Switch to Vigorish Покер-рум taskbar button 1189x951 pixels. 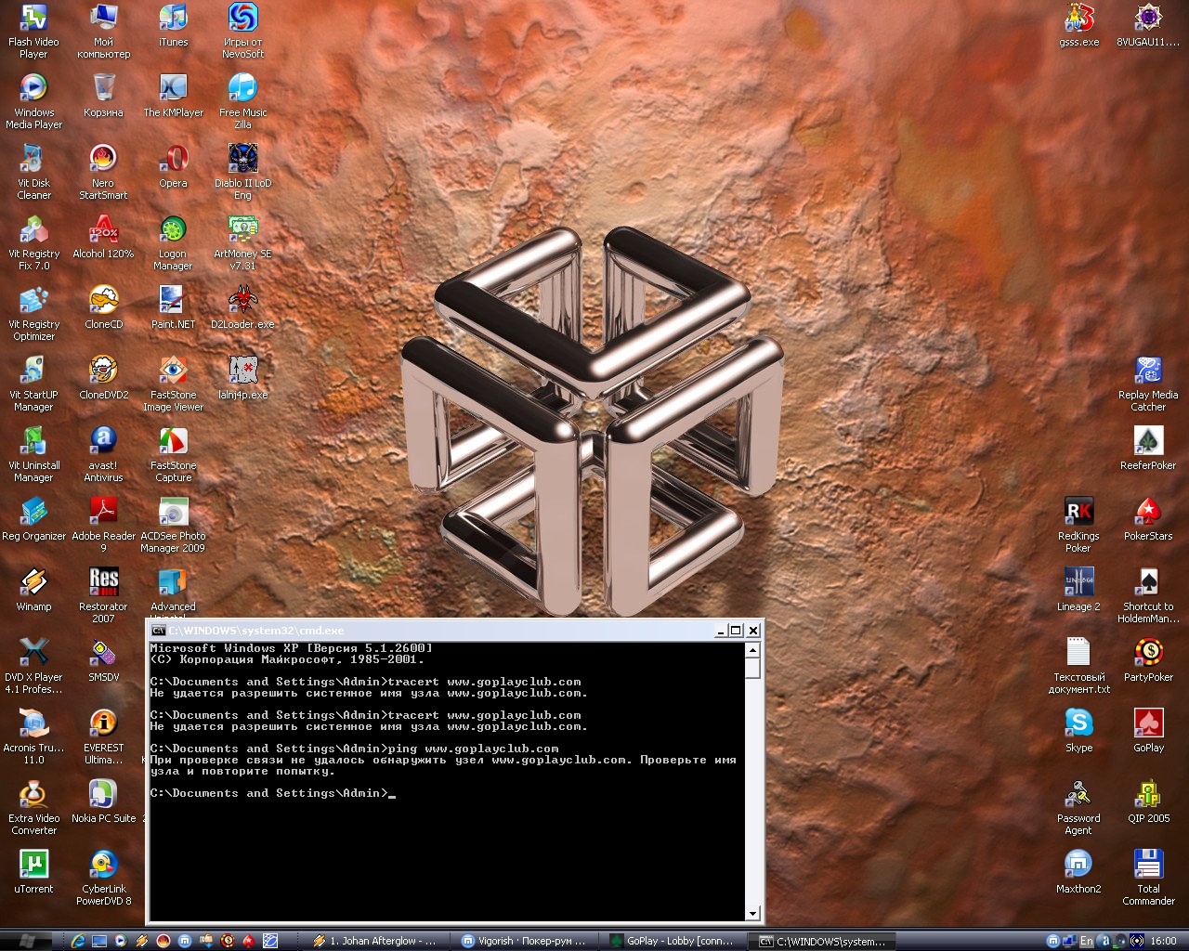coord(524,941)
